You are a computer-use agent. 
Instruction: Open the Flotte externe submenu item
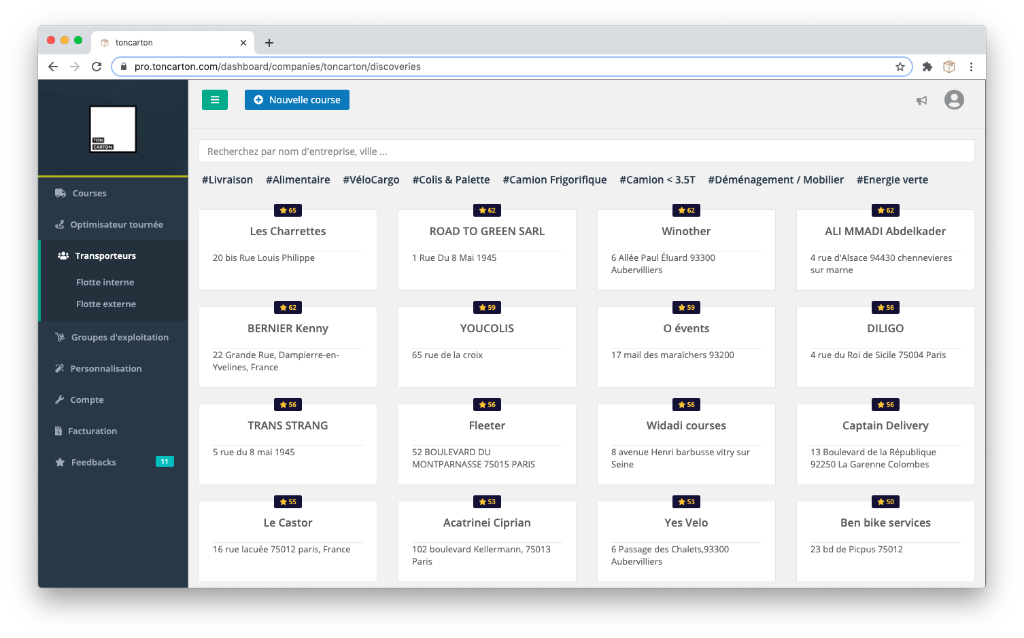tap(106, 304)
